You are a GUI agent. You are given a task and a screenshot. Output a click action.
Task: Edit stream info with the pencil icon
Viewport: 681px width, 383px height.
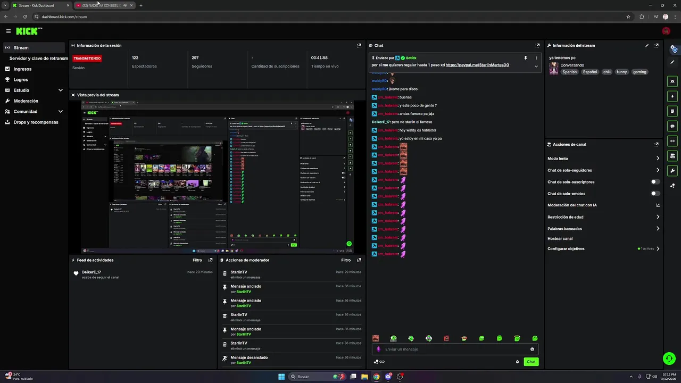[647, 46]
